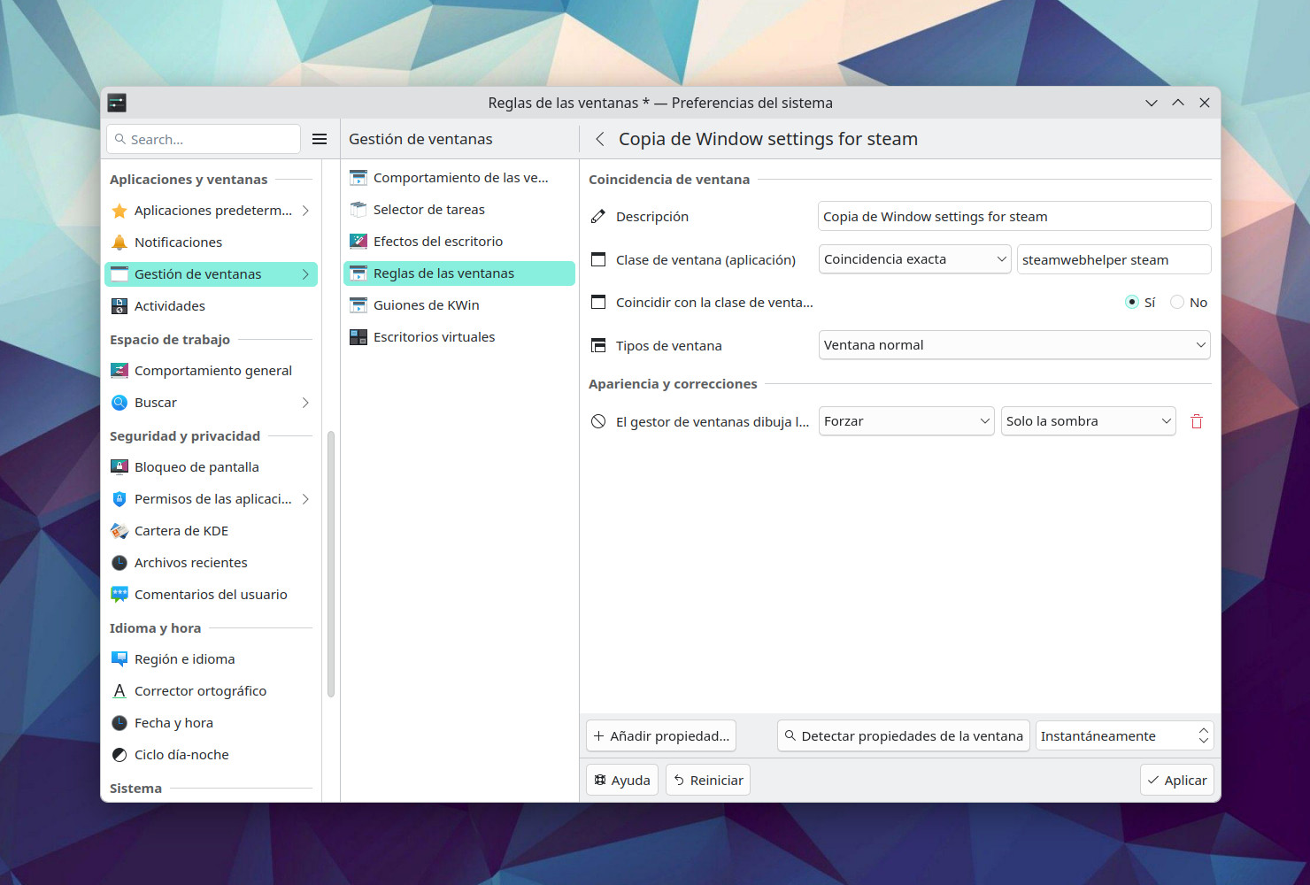
Task: Click the Guiones de KWin icon
Action: (x=358, y=305)
